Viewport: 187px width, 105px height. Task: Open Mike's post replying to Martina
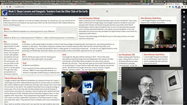coord(40,36)
